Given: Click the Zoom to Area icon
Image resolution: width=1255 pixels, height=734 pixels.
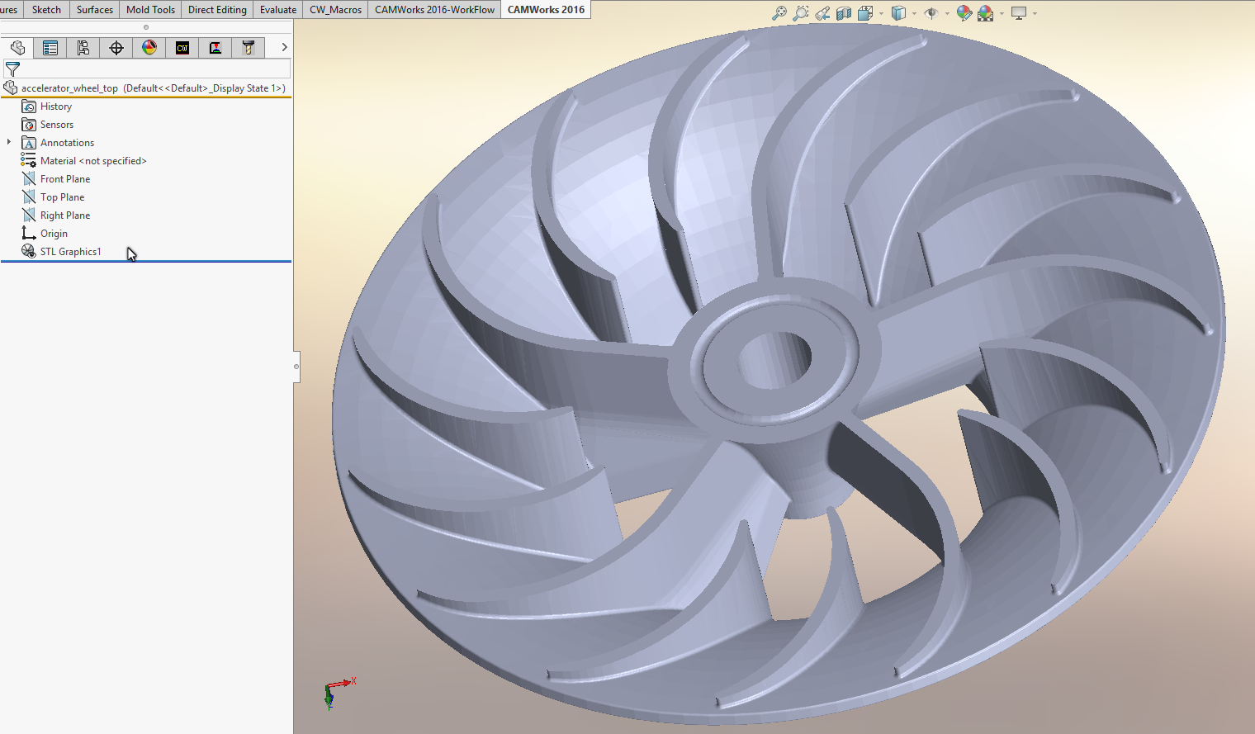Looking at the screenshot, I should pyautogui.click(x=800, y=13).
